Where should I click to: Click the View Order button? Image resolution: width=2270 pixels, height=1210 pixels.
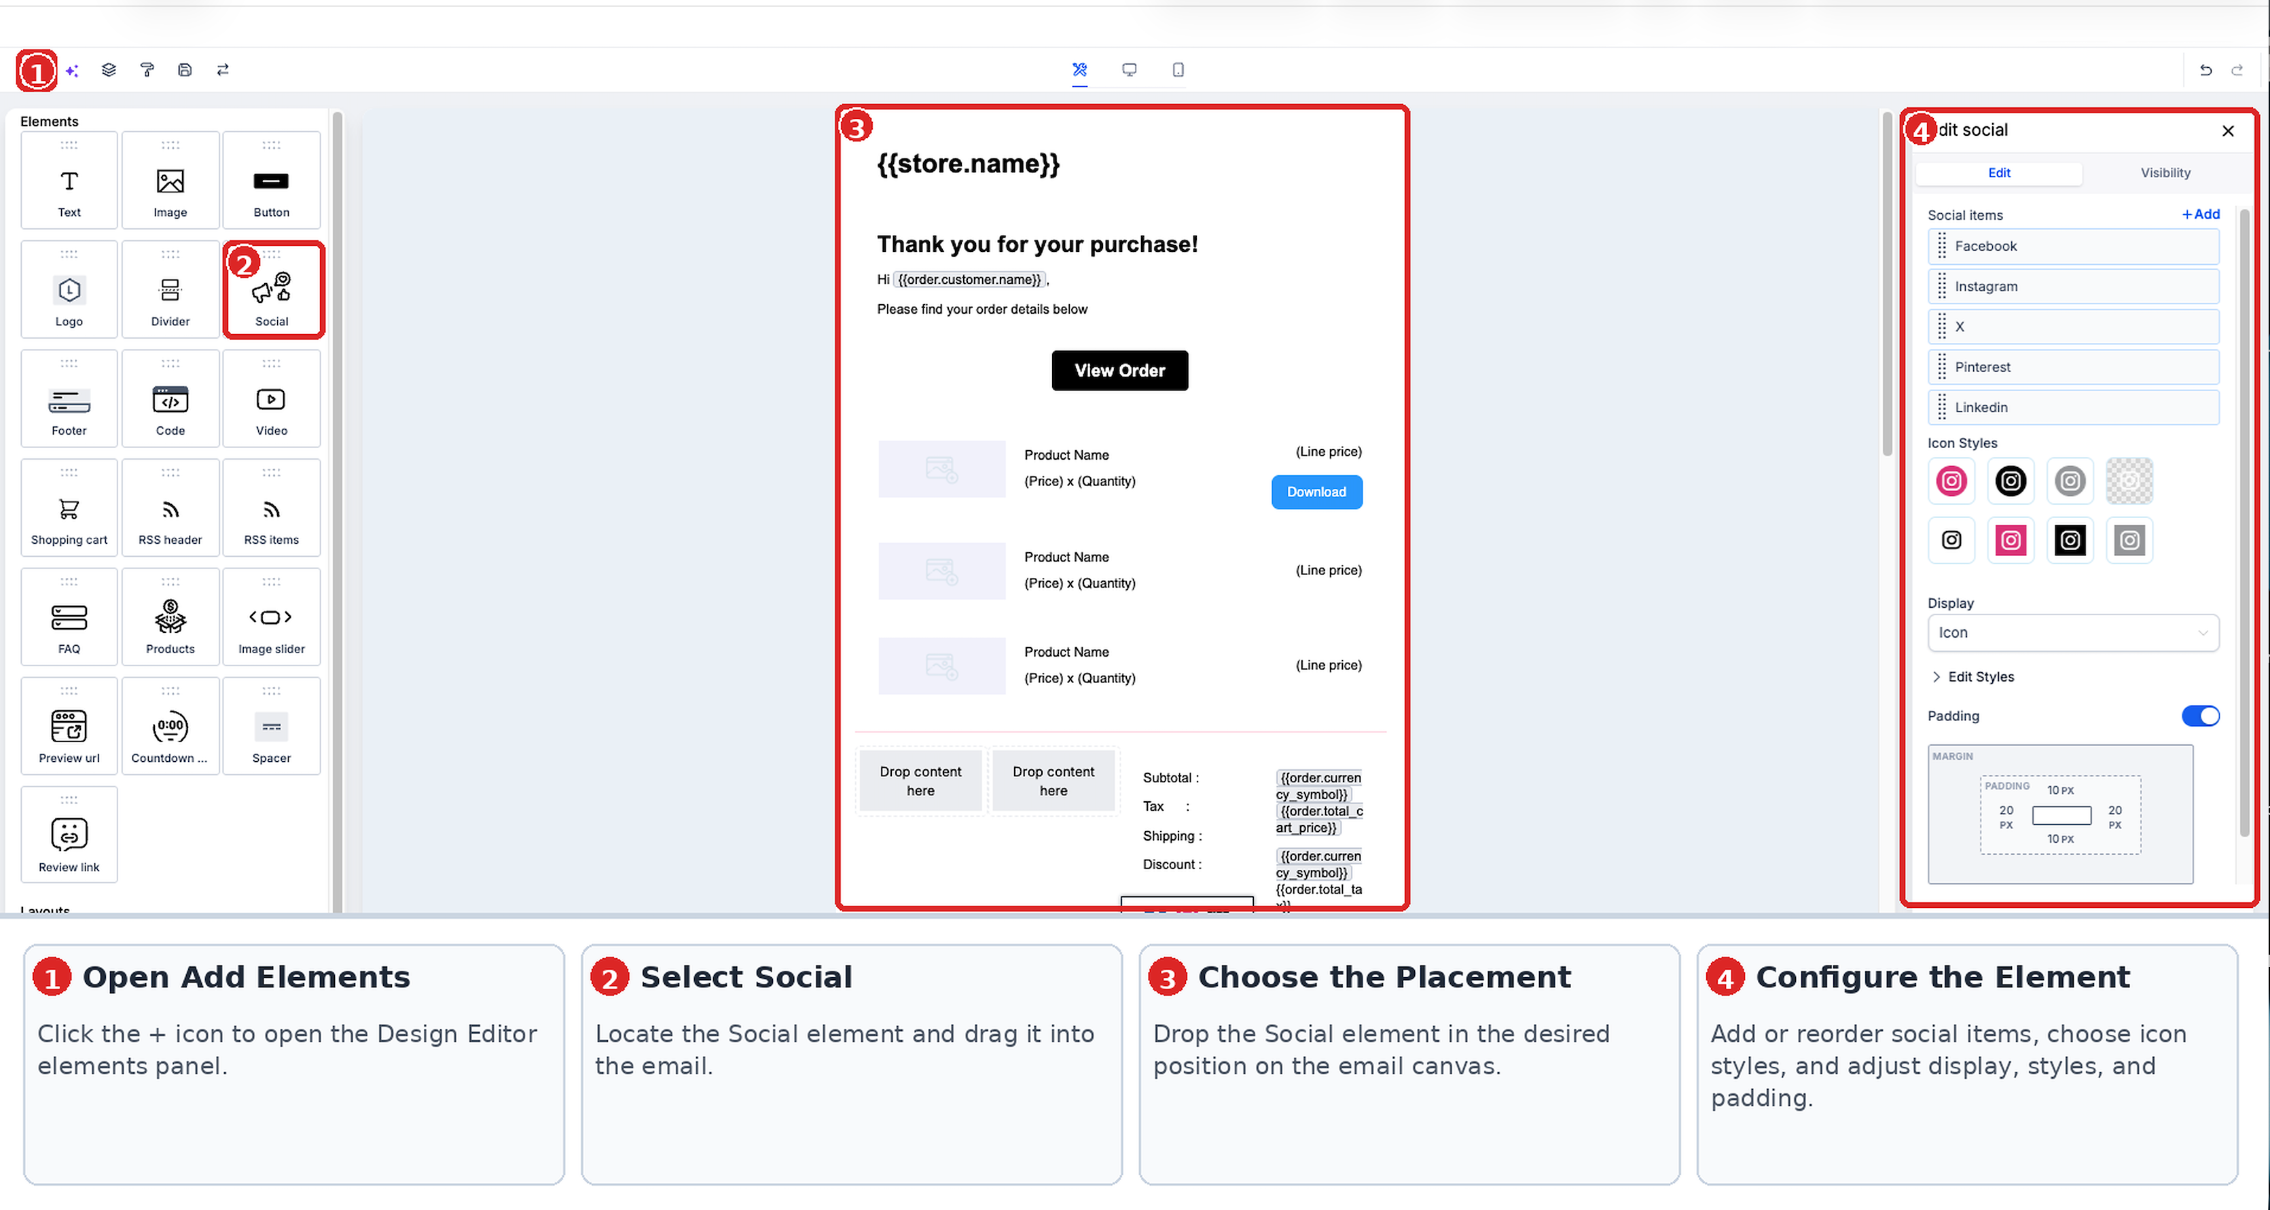point(1119,371)
